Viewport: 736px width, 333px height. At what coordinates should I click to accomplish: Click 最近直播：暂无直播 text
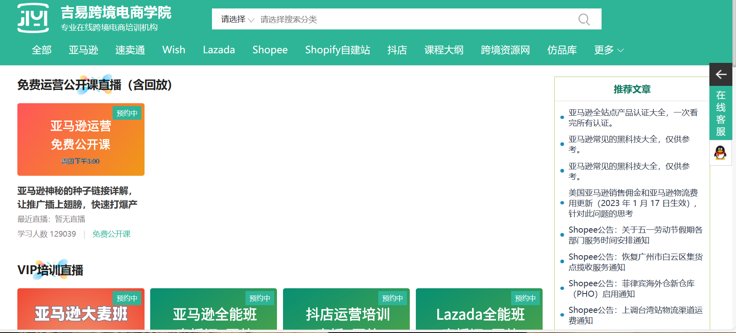[51, 219]
